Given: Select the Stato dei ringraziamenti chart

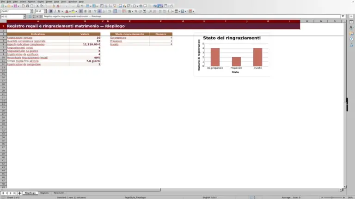Looking at the screenshot, I should click(232, 55).
